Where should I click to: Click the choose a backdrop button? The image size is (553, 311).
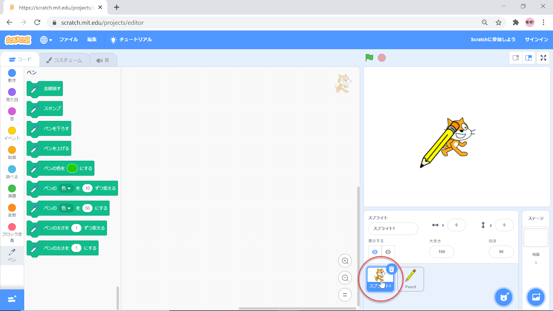(x=536, y=297)
